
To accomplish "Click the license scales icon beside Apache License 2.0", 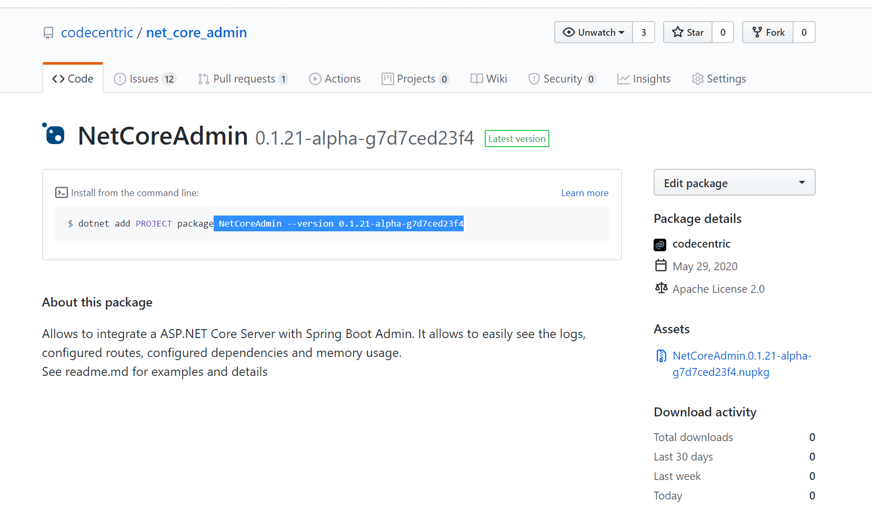I will [661, 288].
